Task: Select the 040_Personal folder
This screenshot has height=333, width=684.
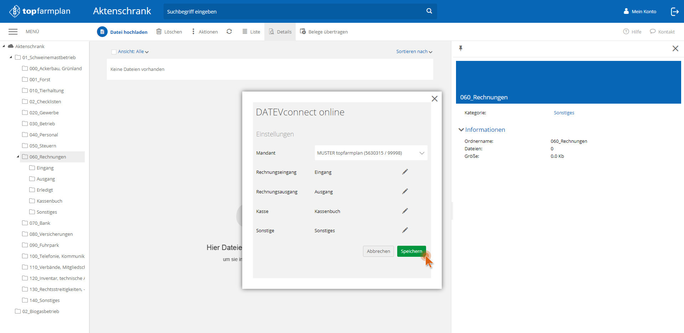Action: click(x=40, y=135)
